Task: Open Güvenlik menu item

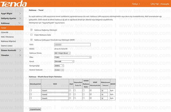Action: tap(5, 32)
